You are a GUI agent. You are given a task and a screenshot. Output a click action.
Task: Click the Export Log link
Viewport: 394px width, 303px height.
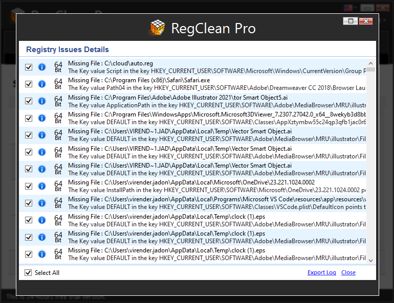point(322,272)
